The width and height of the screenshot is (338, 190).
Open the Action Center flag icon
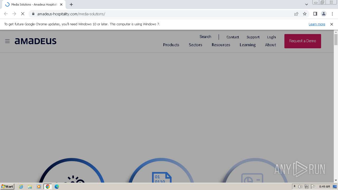point(313,187)
